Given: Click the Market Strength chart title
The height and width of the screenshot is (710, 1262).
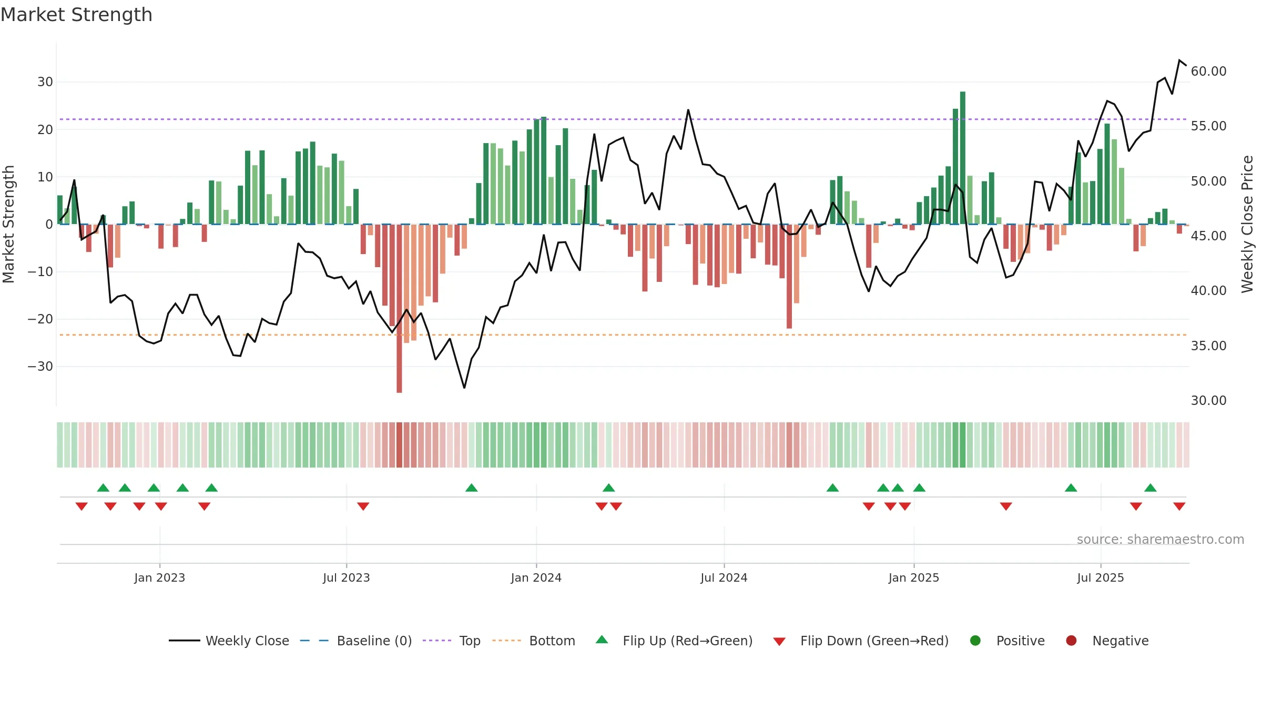Looking at the screenshot, I should tap(76, 15).
